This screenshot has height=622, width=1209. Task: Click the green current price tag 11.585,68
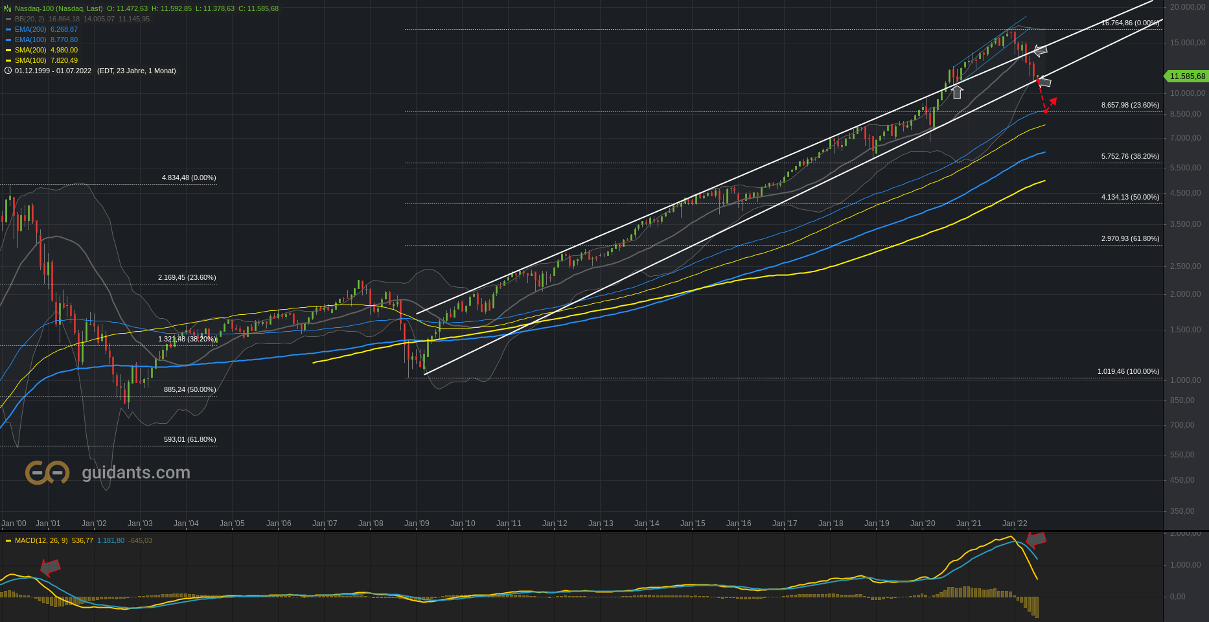click(x=1187, y=76)
